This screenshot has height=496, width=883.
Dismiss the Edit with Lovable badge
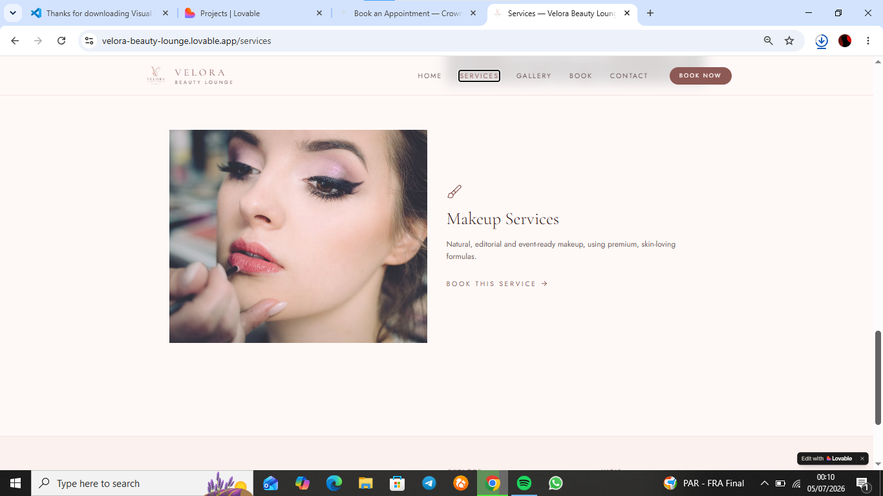(862, 459)
